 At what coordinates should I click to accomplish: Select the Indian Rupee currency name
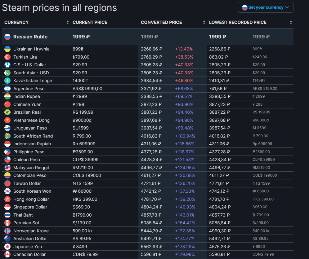[x=27, y=96]
